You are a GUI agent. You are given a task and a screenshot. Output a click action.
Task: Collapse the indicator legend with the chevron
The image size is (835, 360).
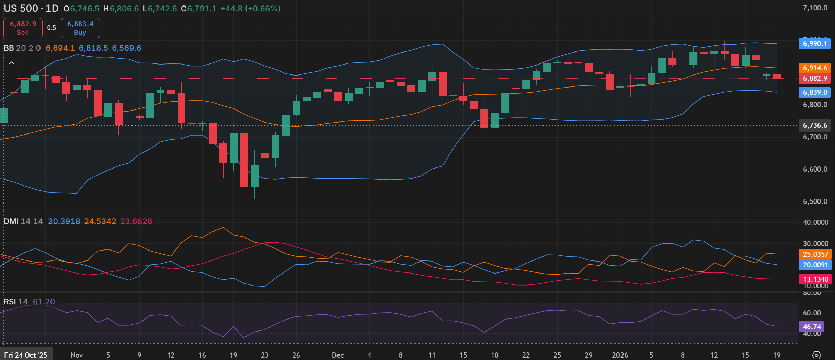point(12,63)
